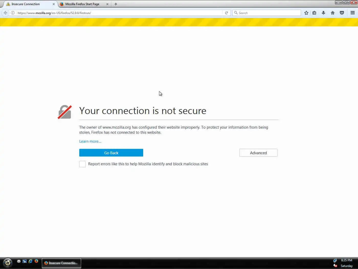Enable Report errors to Mozilla checkbox
Viewport: 358px width, 269px height.
82,164
